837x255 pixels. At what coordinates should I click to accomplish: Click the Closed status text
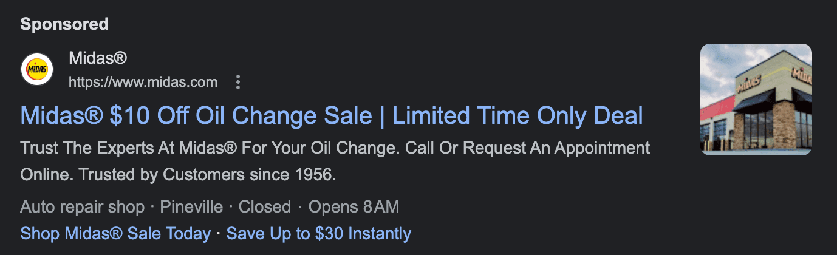[x=265, y=206]
